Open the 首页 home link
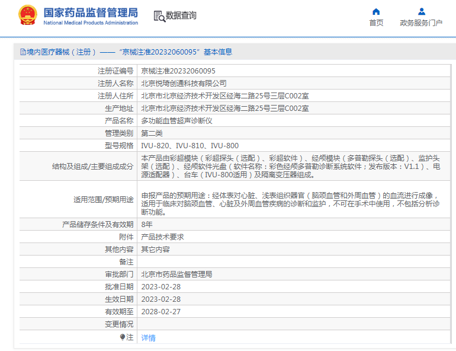This screenshot has height=351, width=456. [376, 23]
